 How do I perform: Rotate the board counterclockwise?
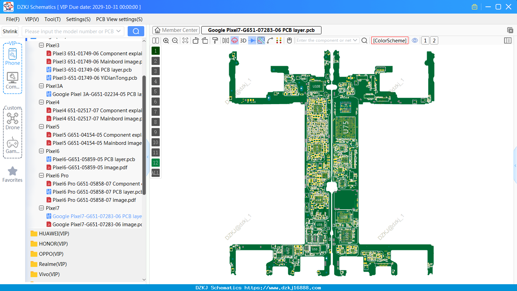pos(196,40)
